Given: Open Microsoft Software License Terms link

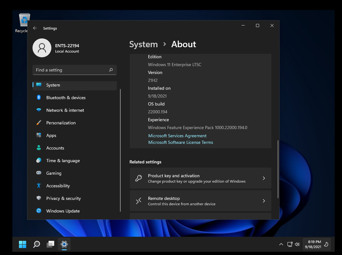Looking at the screenshot, I should [180, 142].
